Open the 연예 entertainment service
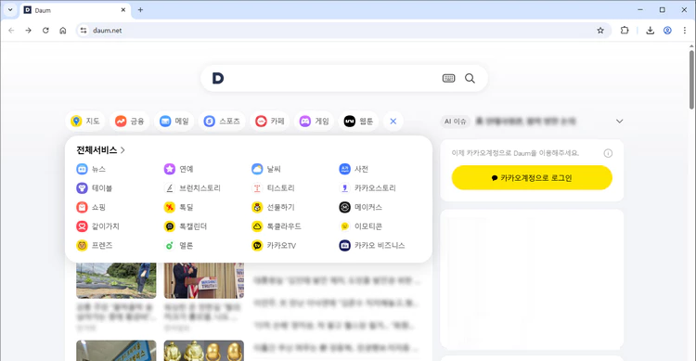 point(178,169)
